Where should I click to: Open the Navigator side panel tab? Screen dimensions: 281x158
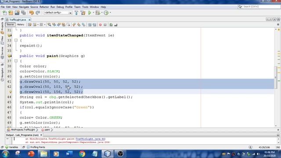(2, 75)
